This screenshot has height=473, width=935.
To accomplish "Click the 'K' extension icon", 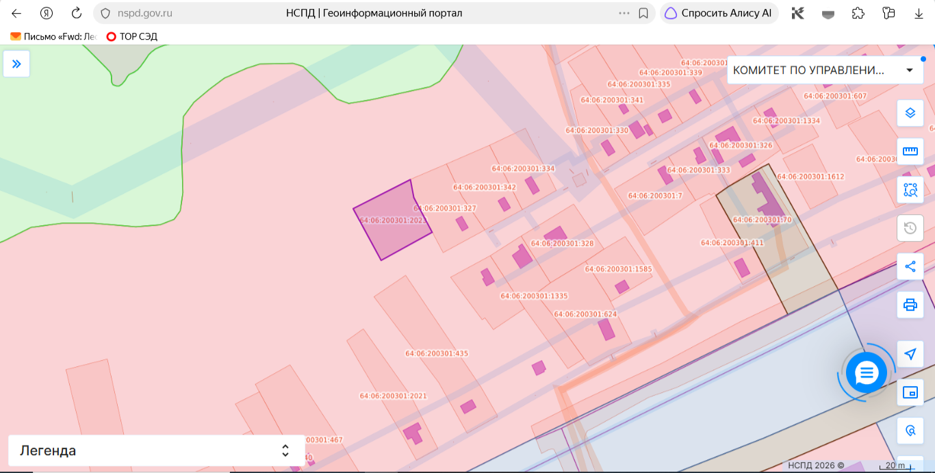I will 797,13.
